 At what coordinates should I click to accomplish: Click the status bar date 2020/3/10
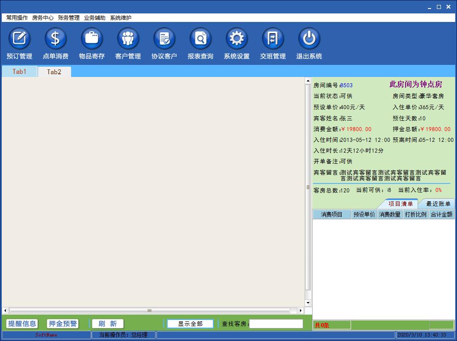click(409, 335)
